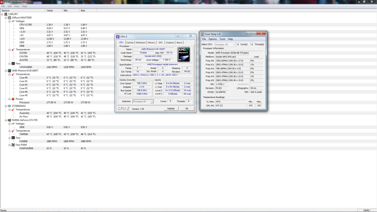This screenshot has width=377, height=212.
Task: Click the Fans icon under ASRock M3A770DE
Action: [x=13, y=64]
